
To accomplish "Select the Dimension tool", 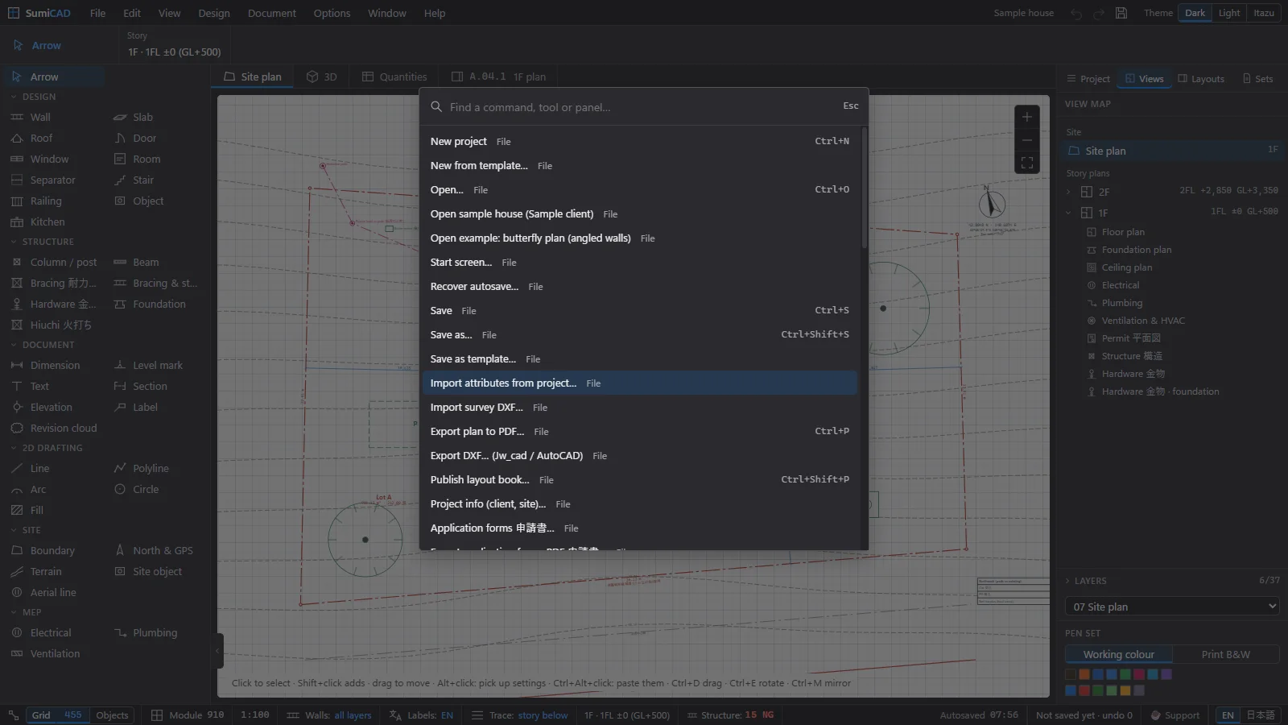I will click(53, 365).
